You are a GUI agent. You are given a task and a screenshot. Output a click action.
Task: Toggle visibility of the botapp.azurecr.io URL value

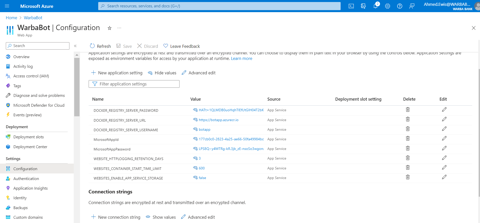click(195, 120)
